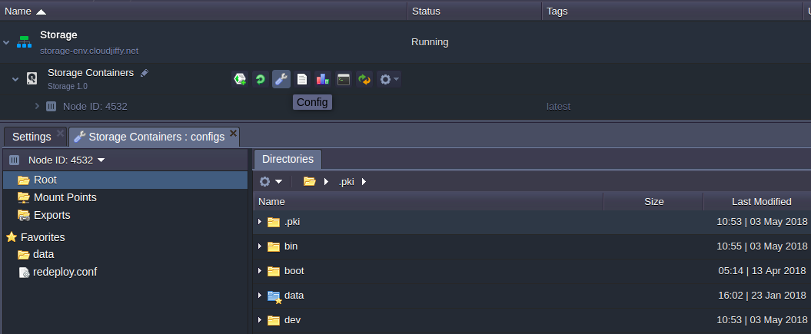The width and height of the screenshot is (811, 334).
Task: Collapse the Storage Containers layer
Action: 15,79
